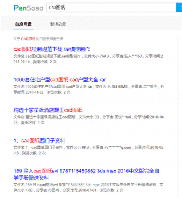
Task: Click the 关于 CAD图纸 的百度云网盘资源 heading text
Action: pos(39,39)
